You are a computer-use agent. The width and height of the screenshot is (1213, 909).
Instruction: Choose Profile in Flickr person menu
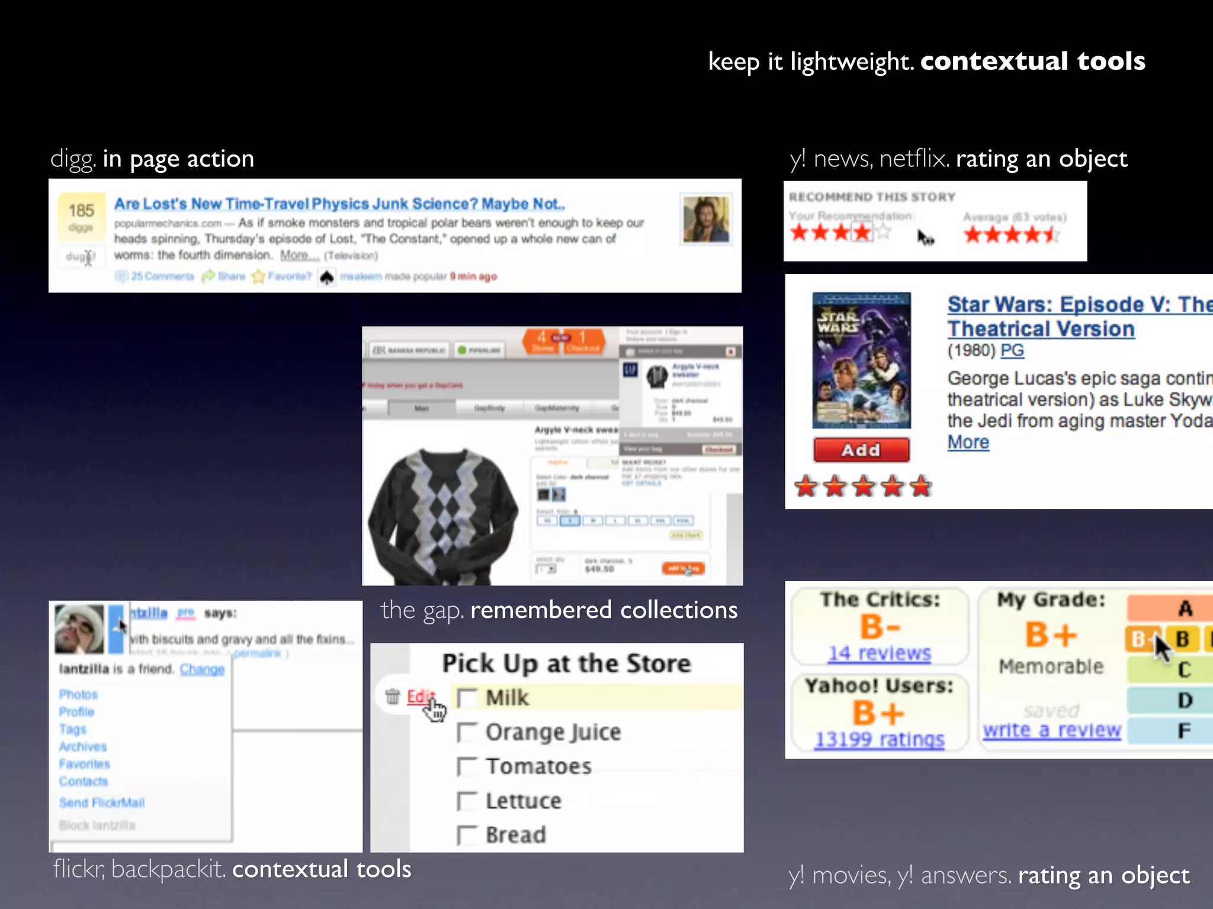76,712
